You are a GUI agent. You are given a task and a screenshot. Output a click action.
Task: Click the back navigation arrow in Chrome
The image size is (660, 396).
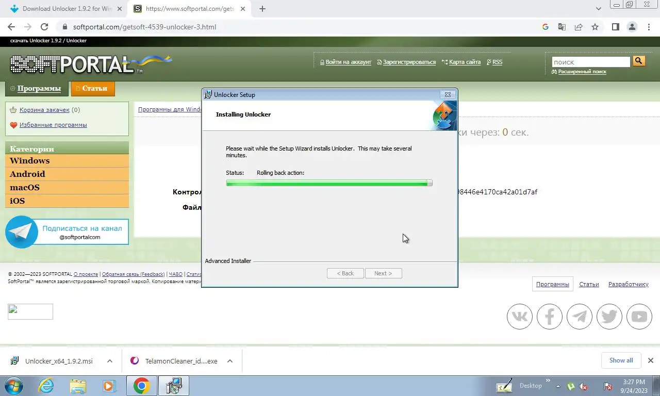click(x=11, y=27)
